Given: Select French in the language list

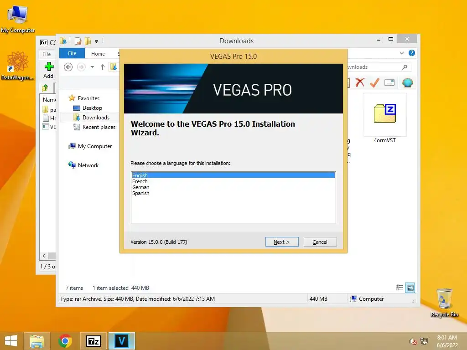Looking at the screenshot, I should 140,181.
